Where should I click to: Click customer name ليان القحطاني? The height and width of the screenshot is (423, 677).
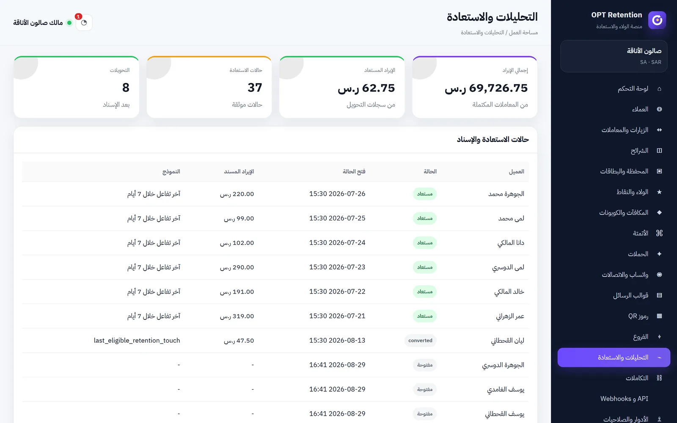[x=507, y=341]
